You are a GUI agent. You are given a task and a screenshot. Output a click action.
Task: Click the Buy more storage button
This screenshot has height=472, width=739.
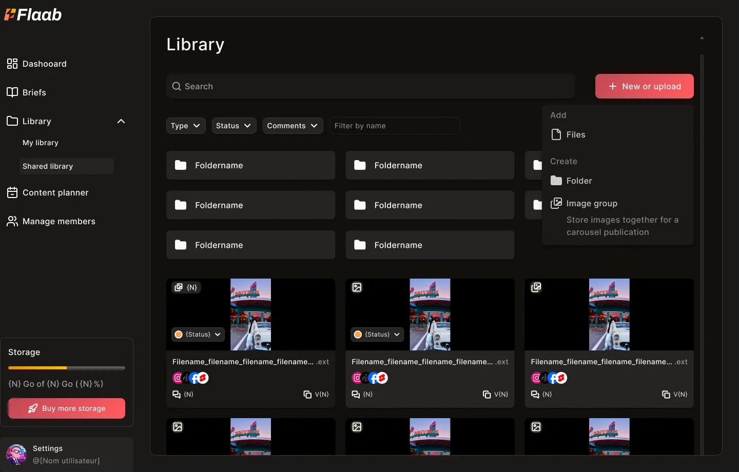click(66, 408)
